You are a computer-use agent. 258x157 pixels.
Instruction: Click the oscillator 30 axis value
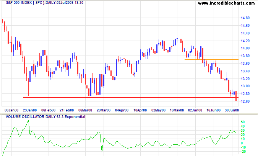coord(243,131)
